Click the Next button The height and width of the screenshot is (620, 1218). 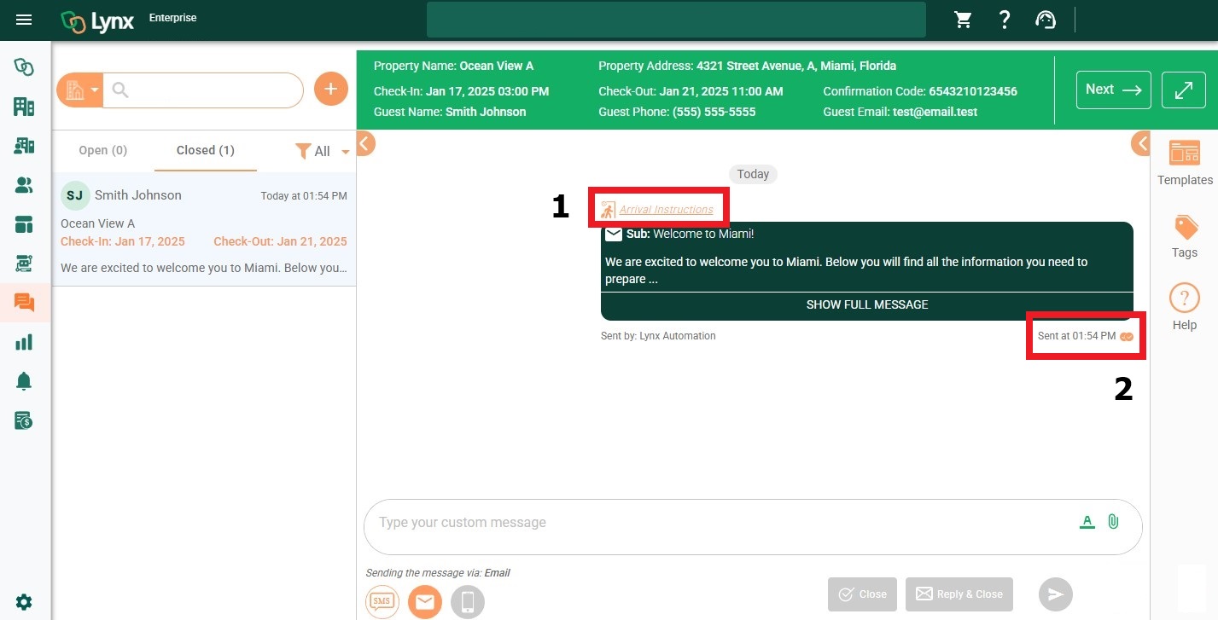pos(1114,90)
